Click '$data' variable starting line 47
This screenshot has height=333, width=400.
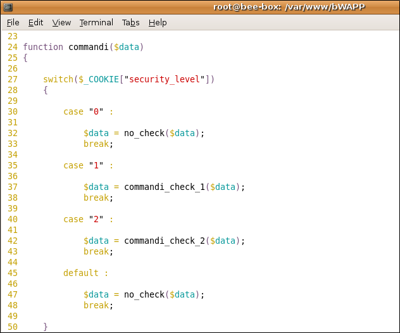pyautogui.click(x=96, y=295)
